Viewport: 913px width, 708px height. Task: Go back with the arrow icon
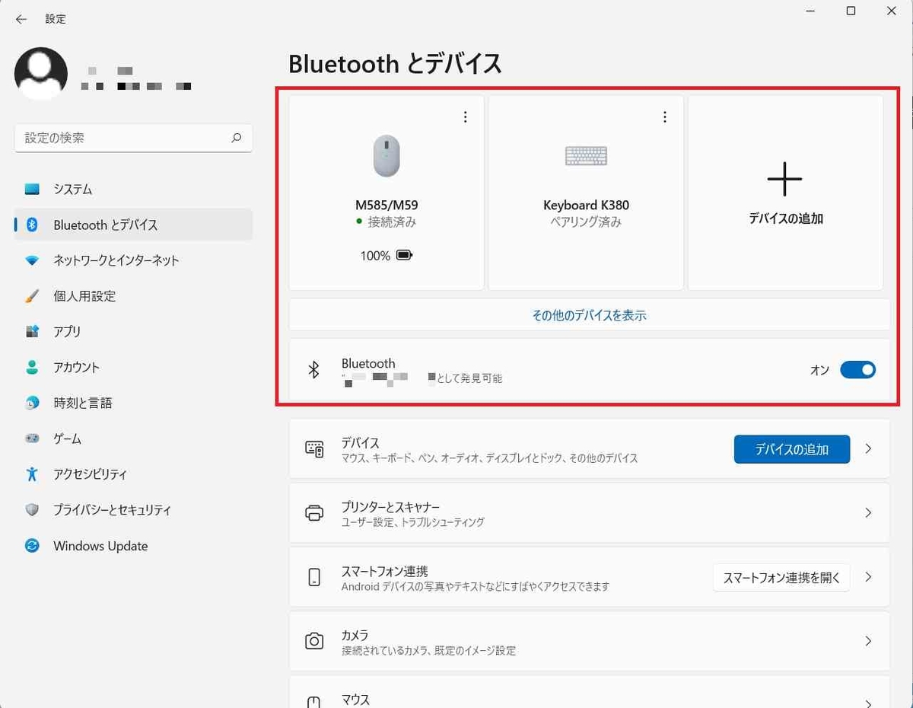[21, 19]
